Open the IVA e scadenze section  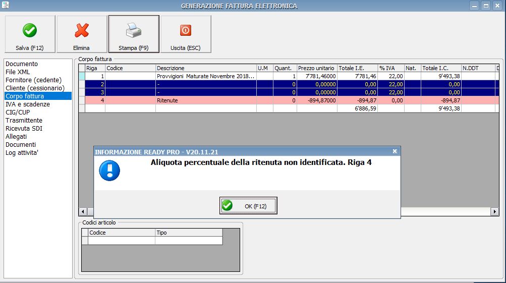[x=28, y=104]
